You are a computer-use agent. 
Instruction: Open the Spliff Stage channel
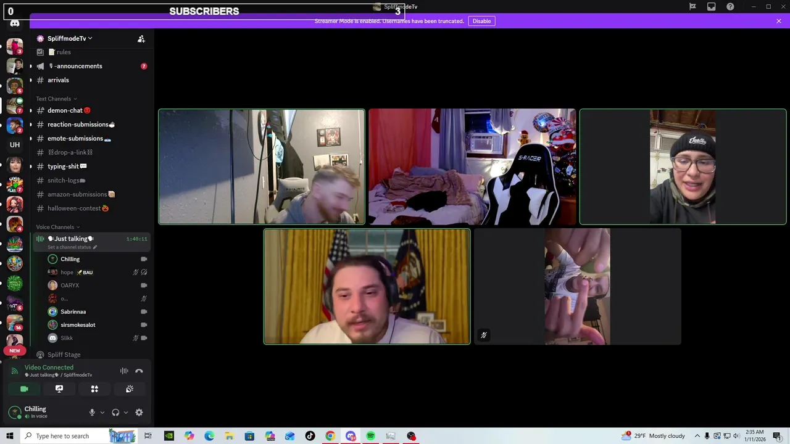coord(91,355)
